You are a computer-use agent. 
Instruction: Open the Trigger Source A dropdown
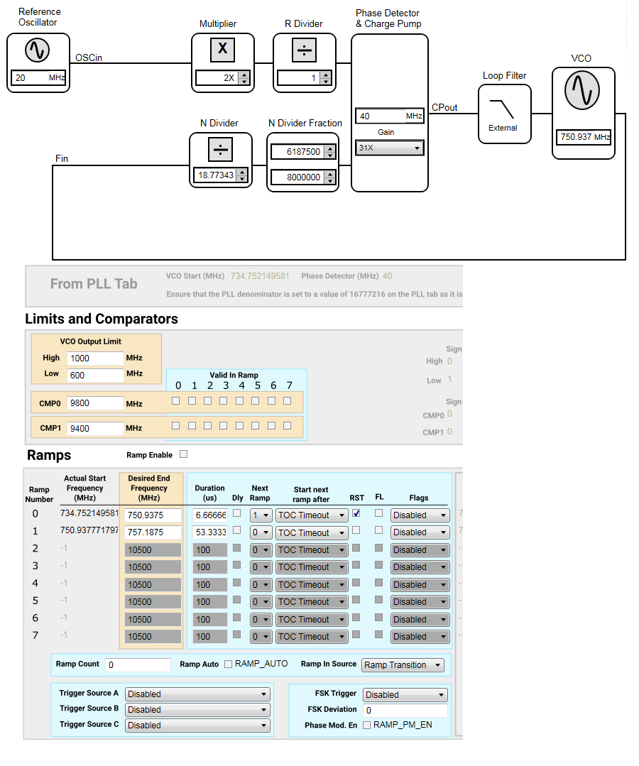pyautogui.click(x=197, y=694)
